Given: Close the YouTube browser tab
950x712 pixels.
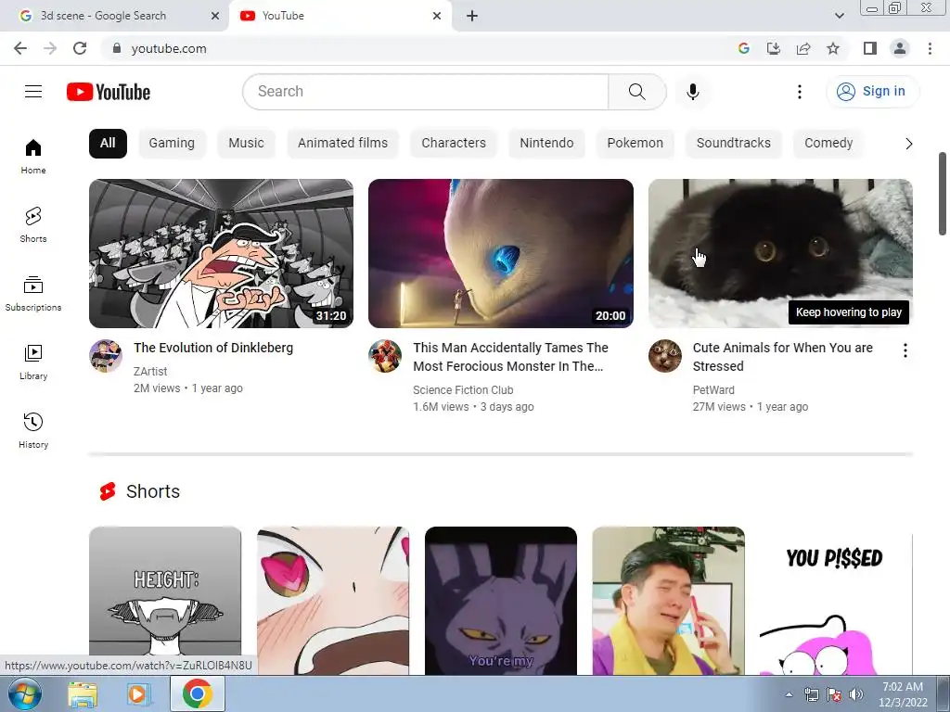Looking at the screenshot, I should [x=437, y=16].
